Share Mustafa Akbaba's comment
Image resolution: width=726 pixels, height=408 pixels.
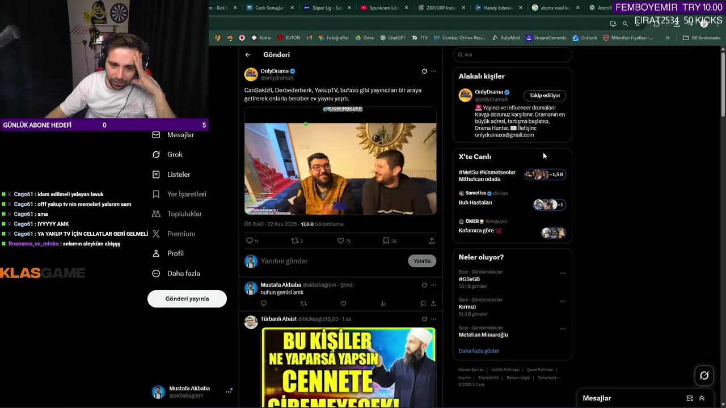pos(433,304)
